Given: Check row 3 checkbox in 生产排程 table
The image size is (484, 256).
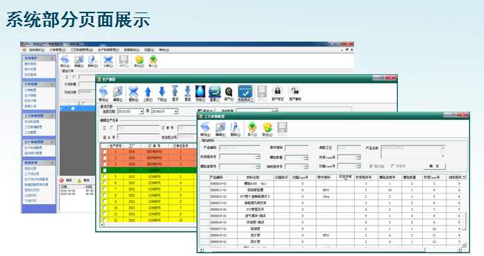Looking at the screenshot, I should (105, 164).
